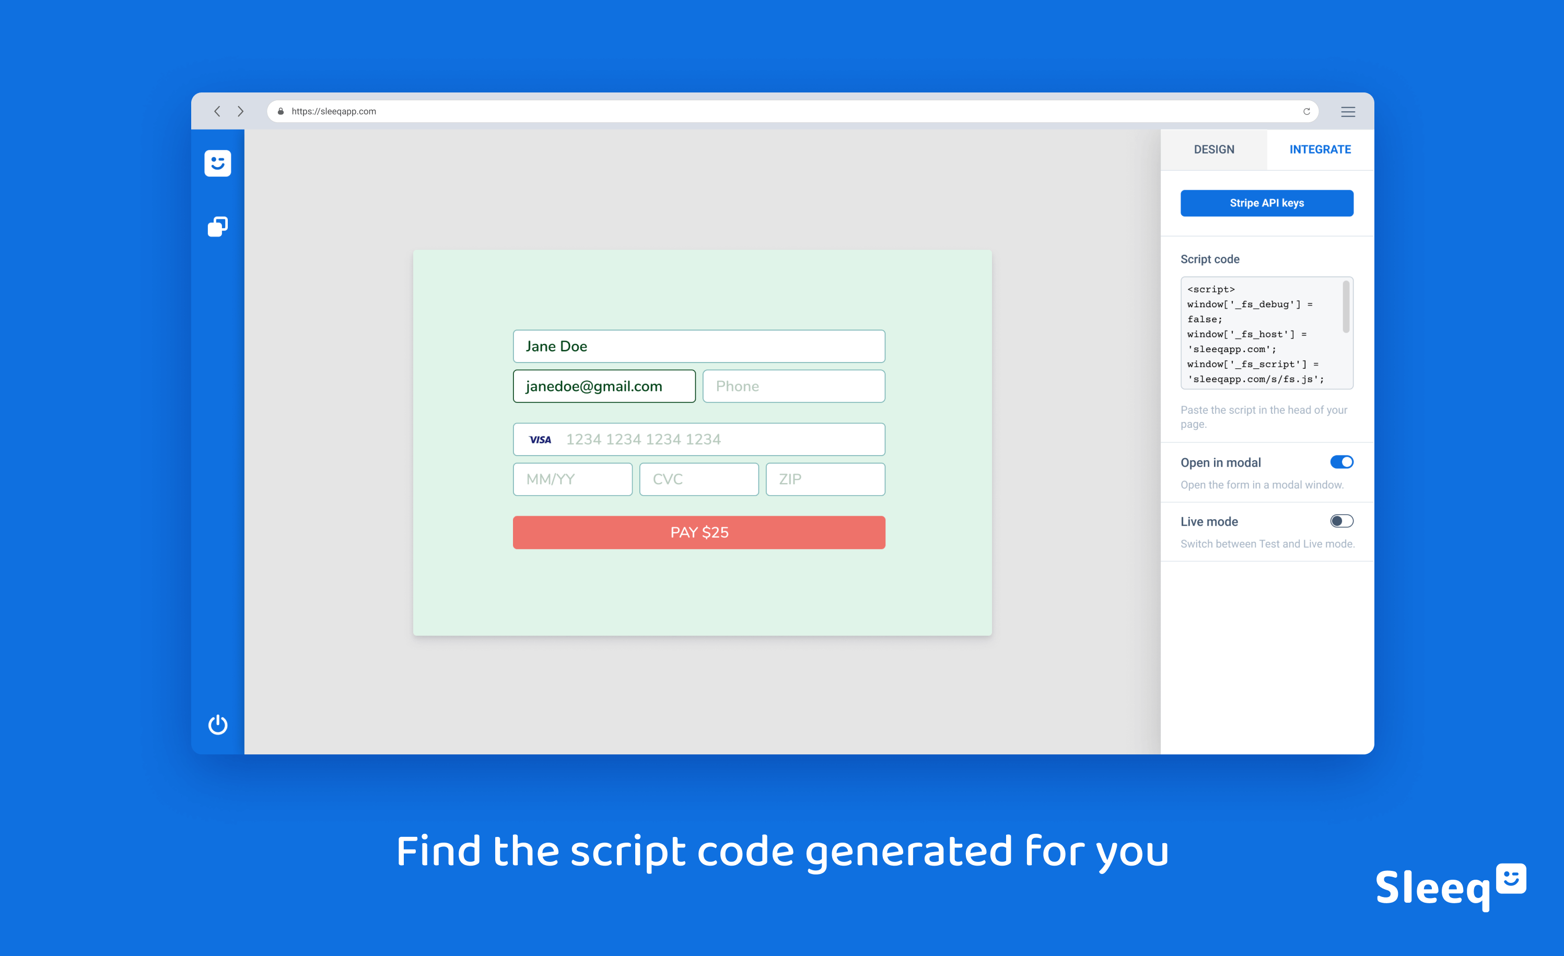
Task: Disable the Open in modal toggle
Action: click(x=1341, y=462)
